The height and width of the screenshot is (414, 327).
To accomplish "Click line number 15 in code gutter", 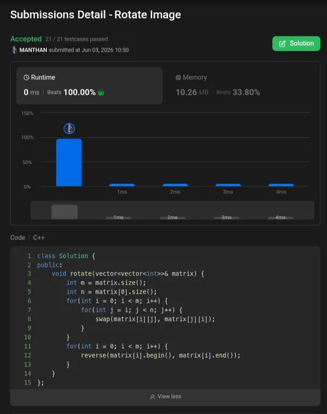I will pos(28,382).
